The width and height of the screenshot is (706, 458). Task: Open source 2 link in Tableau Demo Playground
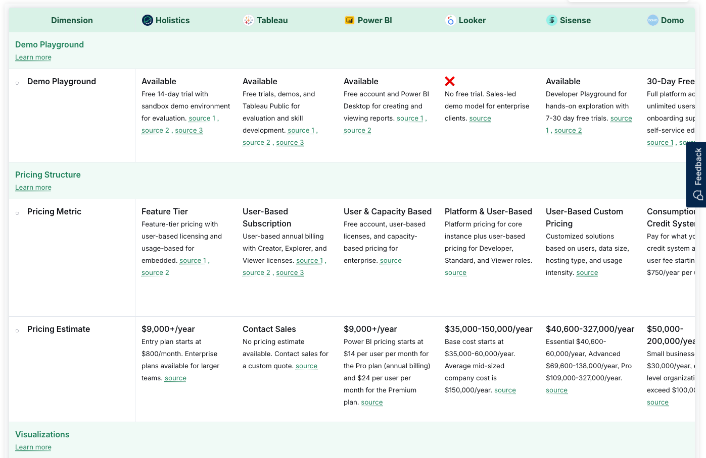(257, 143)
